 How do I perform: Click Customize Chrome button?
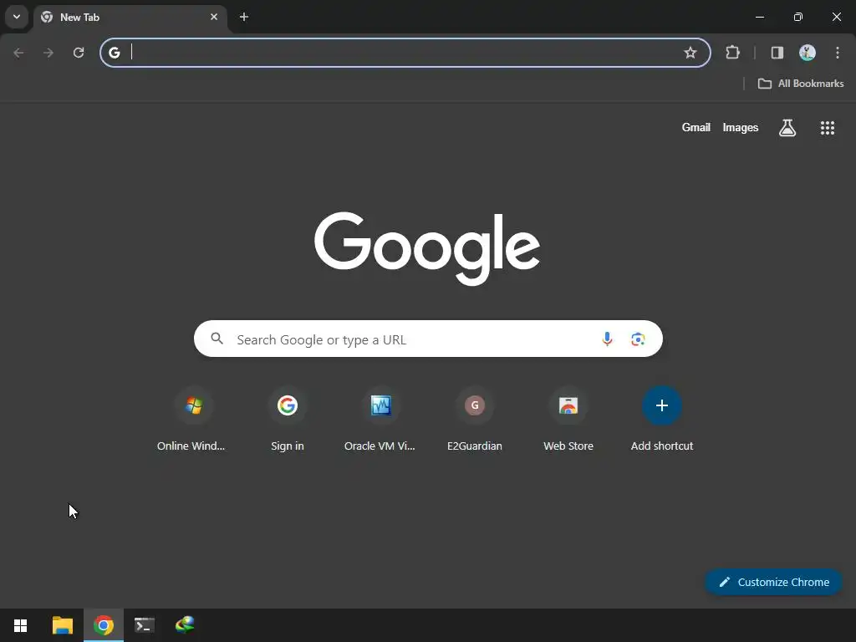pos(773,582)
